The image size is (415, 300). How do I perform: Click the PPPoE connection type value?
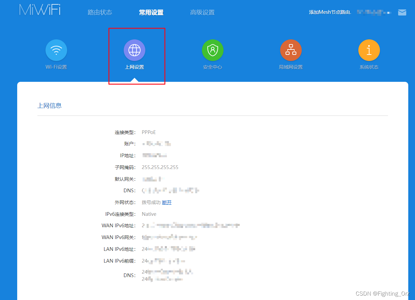[x=149, y=132]
